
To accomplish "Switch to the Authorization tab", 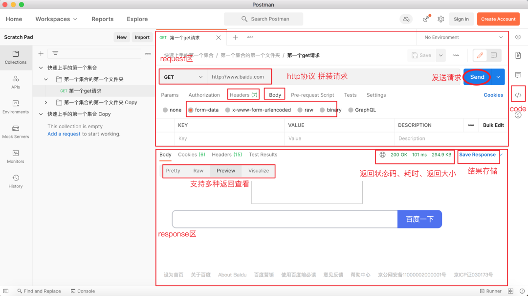I will click(204, 95).
